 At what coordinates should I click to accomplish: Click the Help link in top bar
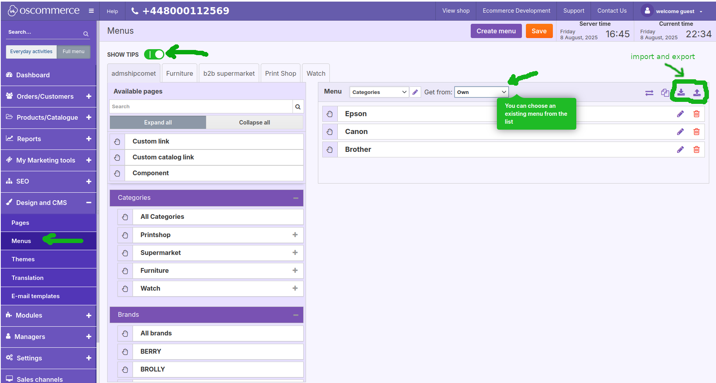[x=112, y=11]
